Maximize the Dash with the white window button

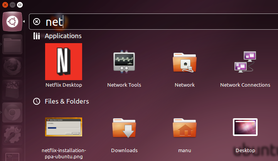click(20, 5)
